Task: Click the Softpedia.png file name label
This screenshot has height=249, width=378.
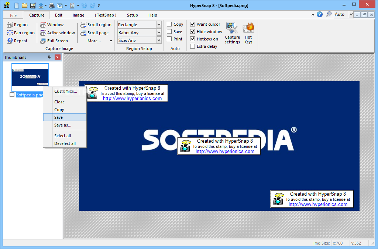Action: pos(30,95)
